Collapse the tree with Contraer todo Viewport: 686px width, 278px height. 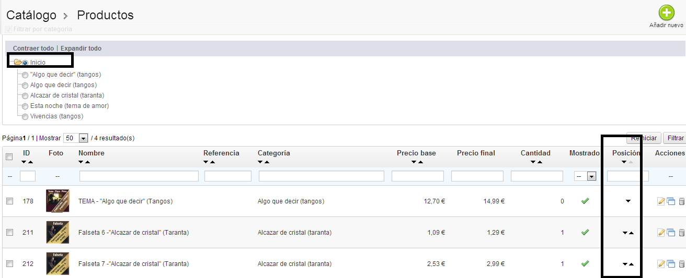(x=33, y=49)
